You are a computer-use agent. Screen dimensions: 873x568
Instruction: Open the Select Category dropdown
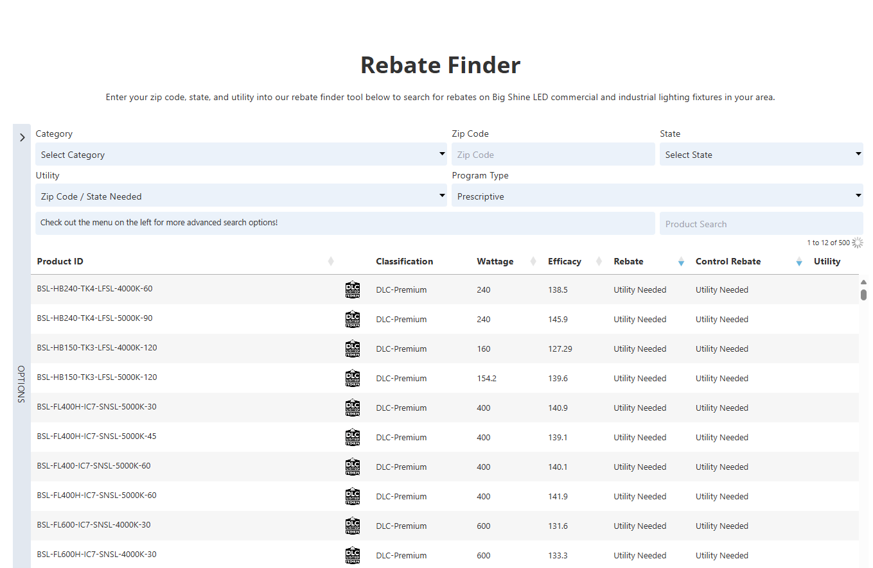click(x=241, y=154)
